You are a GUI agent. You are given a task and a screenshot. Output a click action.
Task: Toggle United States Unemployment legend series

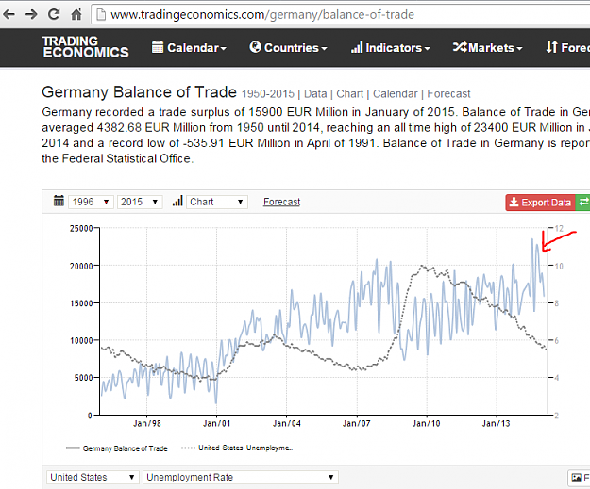(x=237, y=448)
